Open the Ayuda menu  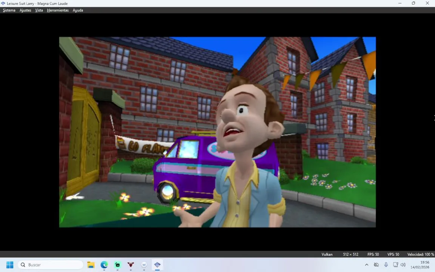78,10
